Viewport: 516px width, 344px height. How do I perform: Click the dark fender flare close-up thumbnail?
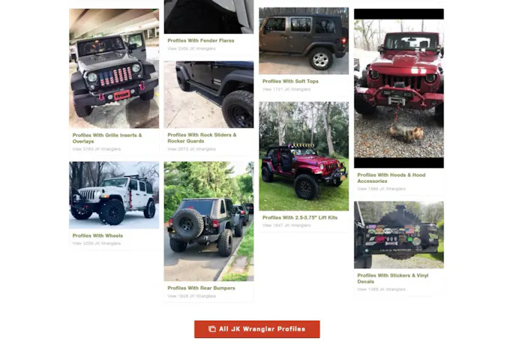[208, 16]
